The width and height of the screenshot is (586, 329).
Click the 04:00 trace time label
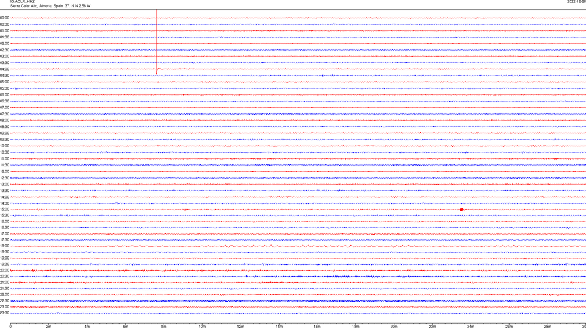[4, 69]
